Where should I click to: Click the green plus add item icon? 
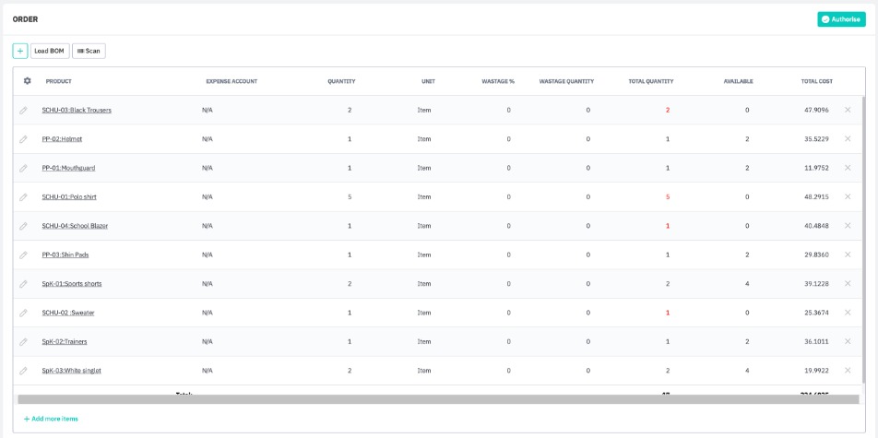point(19,51)
